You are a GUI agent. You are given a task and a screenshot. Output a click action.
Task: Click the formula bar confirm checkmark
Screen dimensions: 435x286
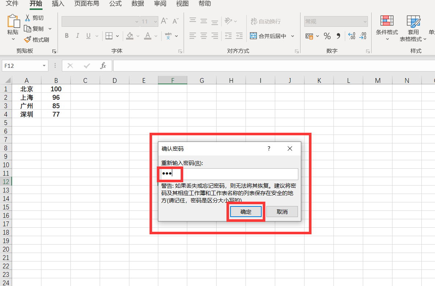(87, 66)
